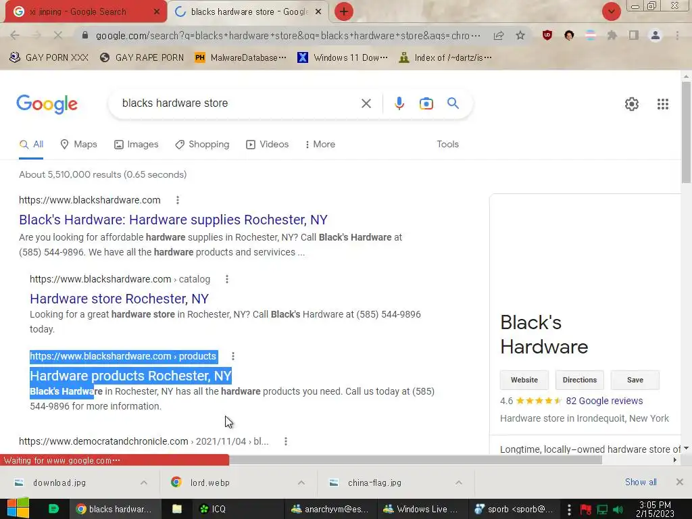Click the blue search magnifier icon
The width and height of the screenshot is (692, 519).
(x=453, y=103)
